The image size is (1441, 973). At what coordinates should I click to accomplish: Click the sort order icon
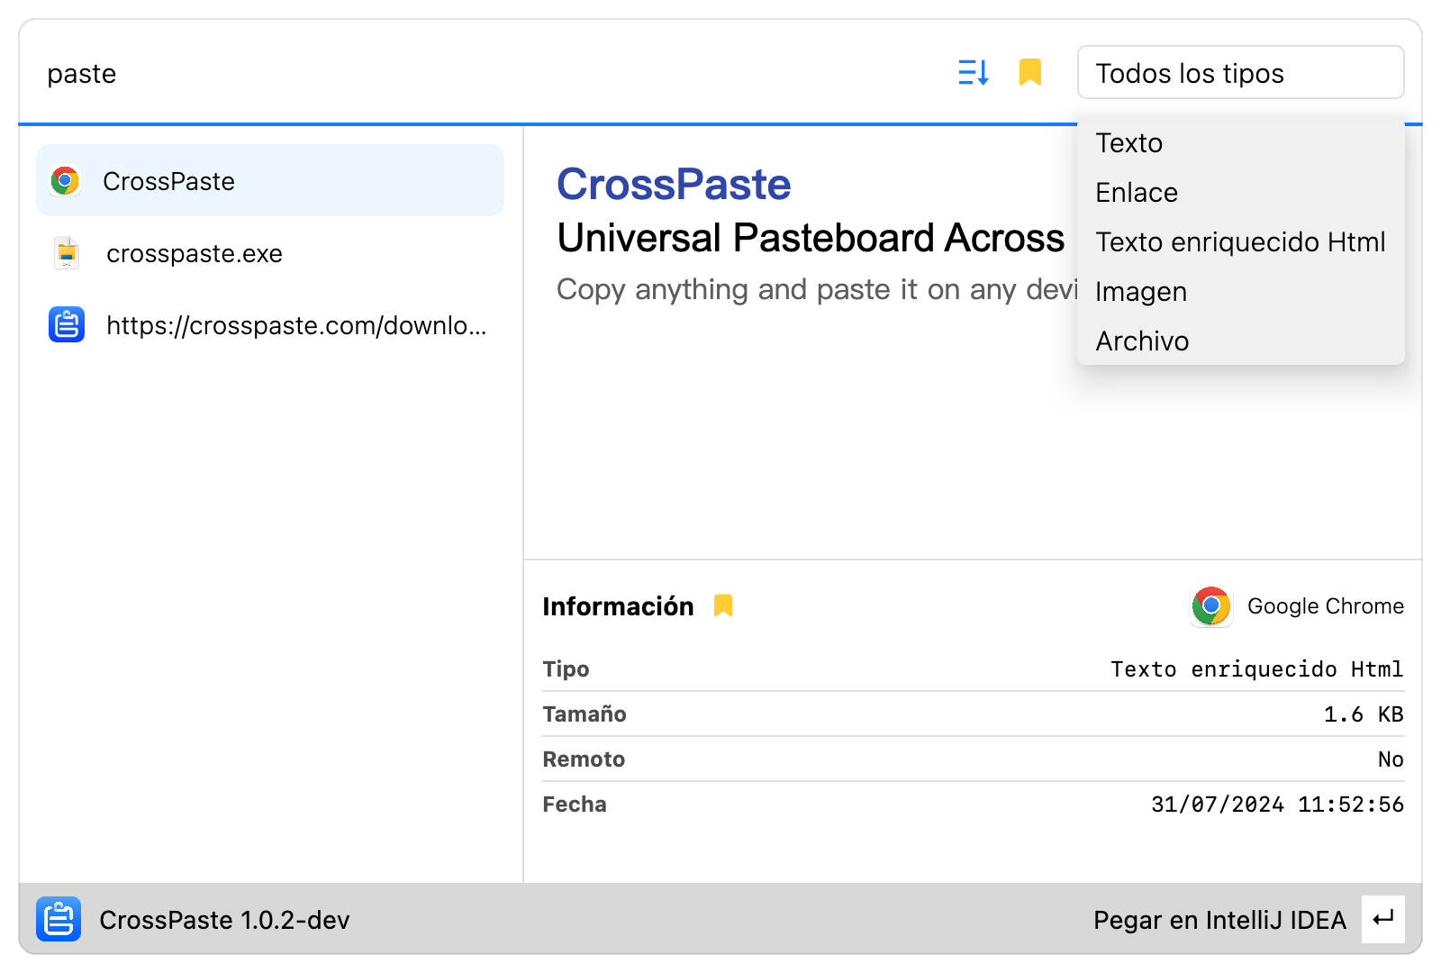point(974,72)
